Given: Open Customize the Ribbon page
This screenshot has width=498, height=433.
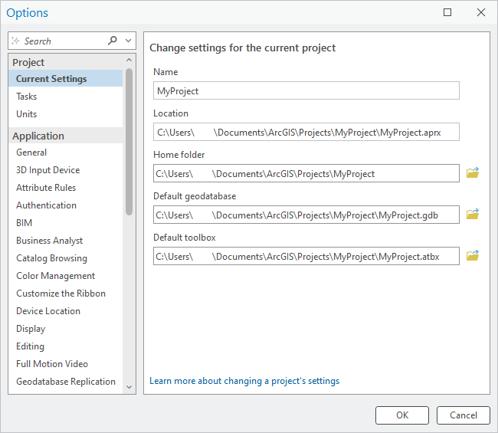Looking at the screenshot, I should [x=61, y=294].
